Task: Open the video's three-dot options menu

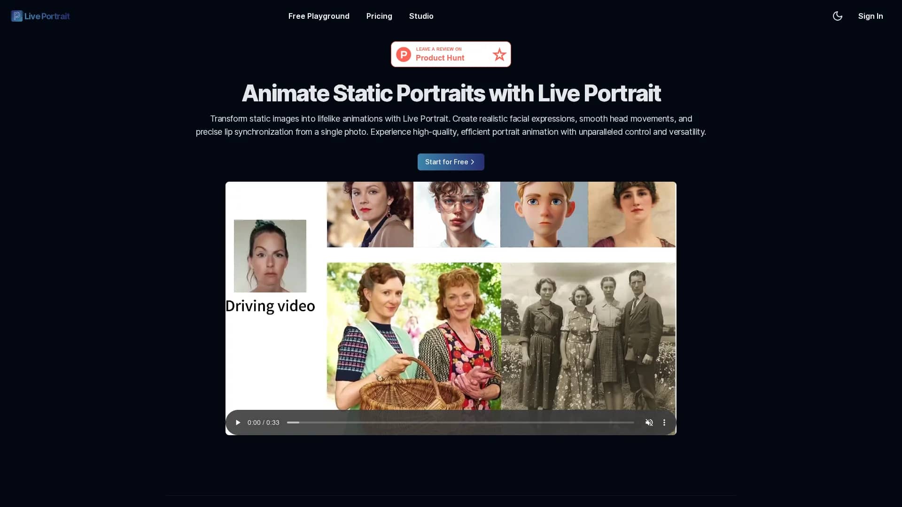Action: pyautogui.click(x=664, y=422)
